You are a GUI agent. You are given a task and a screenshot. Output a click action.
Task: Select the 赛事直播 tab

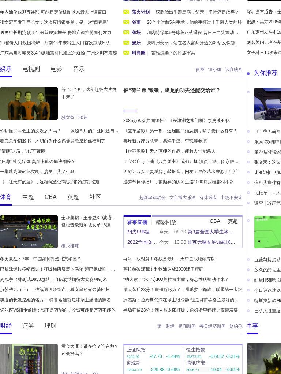pos(137,222)
